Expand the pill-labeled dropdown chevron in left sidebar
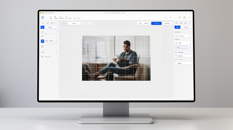233x130 pixels. click(57, 36)
